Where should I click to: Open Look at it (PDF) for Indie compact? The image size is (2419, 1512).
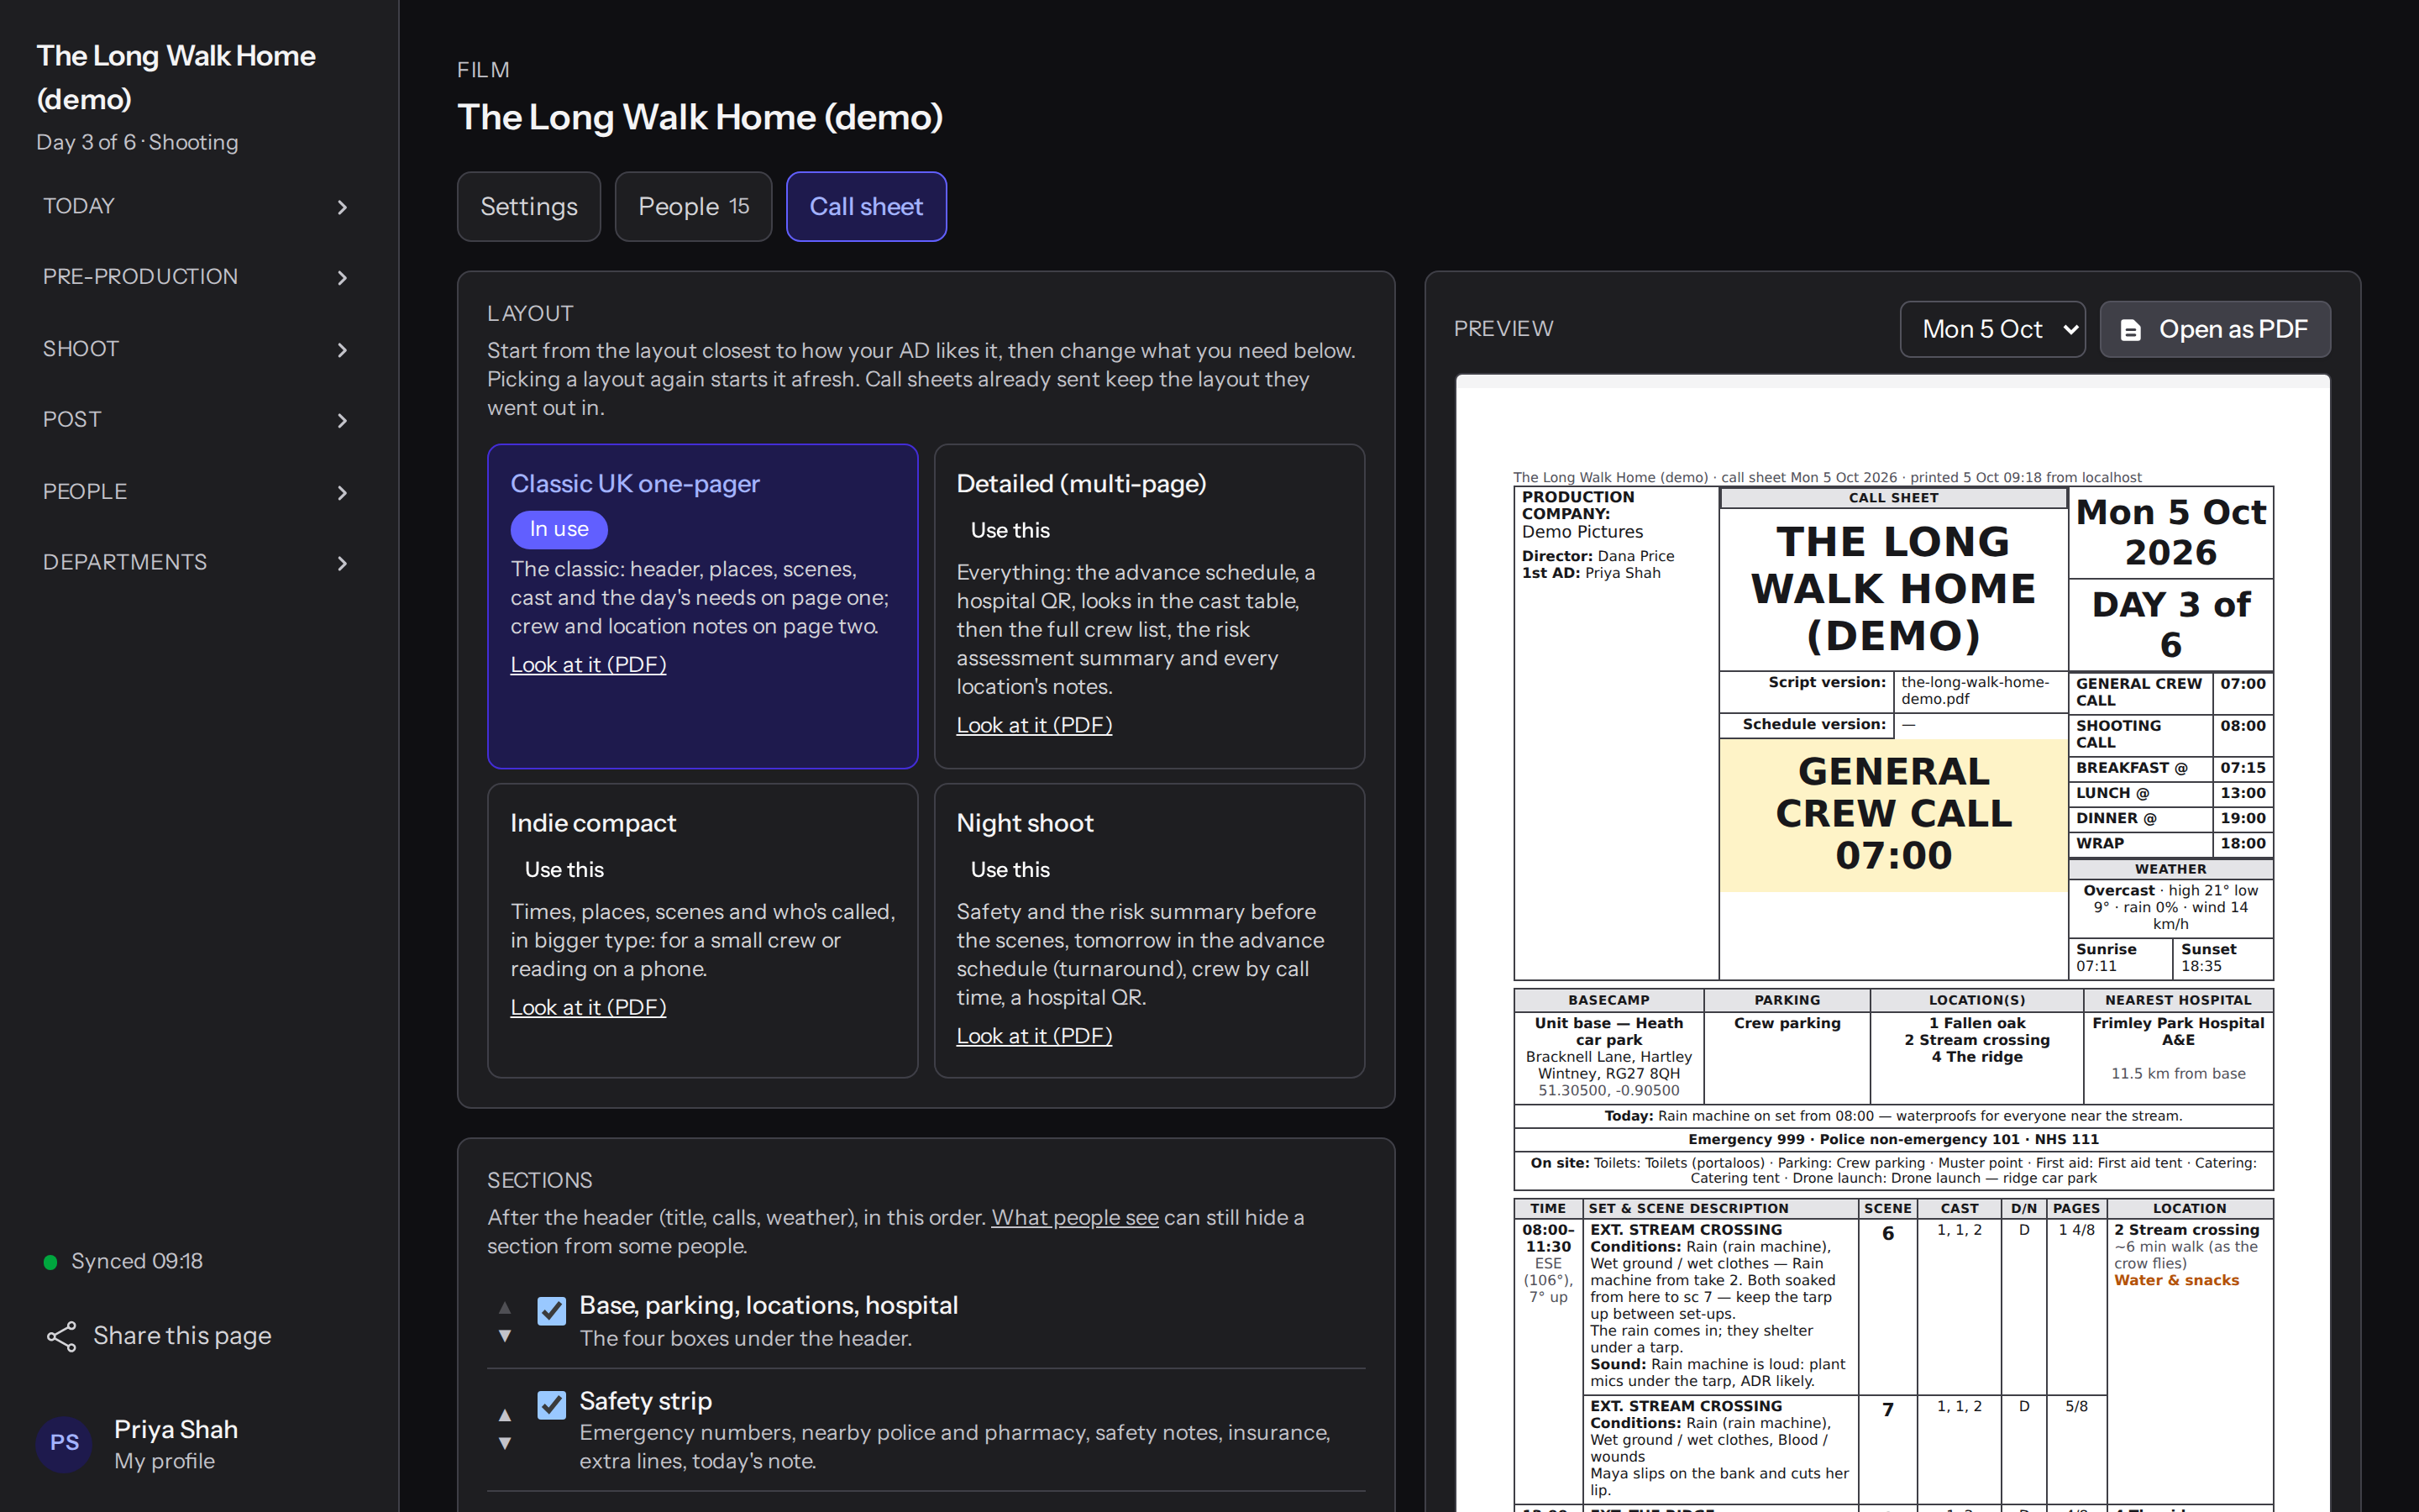coord(588,1007)
